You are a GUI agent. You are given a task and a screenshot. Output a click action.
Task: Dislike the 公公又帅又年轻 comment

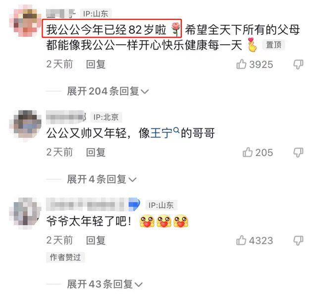(298, 153)
